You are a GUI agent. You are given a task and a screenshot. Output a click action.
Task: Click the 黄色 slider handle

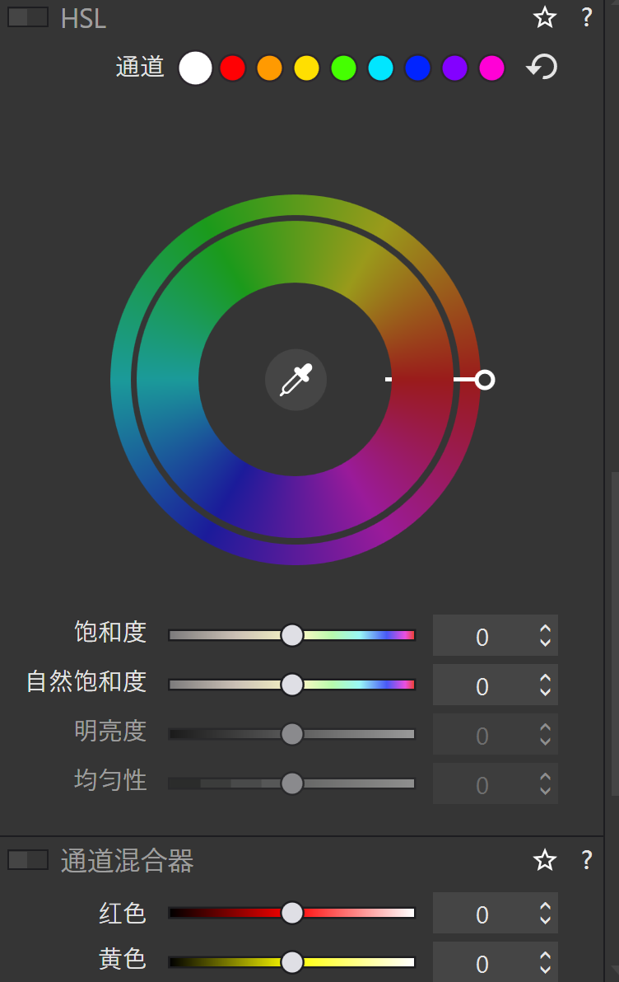(291, 962)
